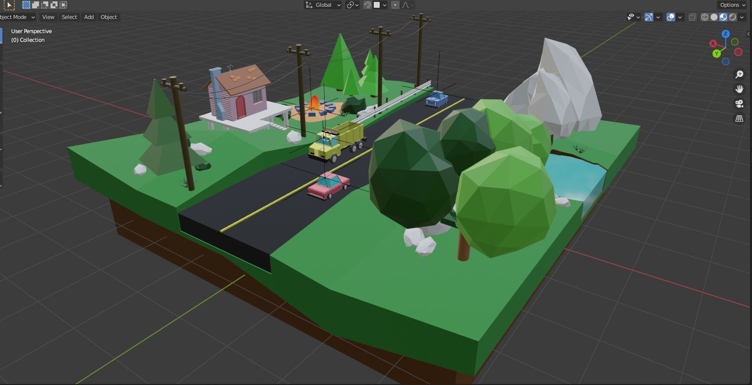Select the yellow dump truck object
The height and width of the screenshot is (385, 752).
336,141
